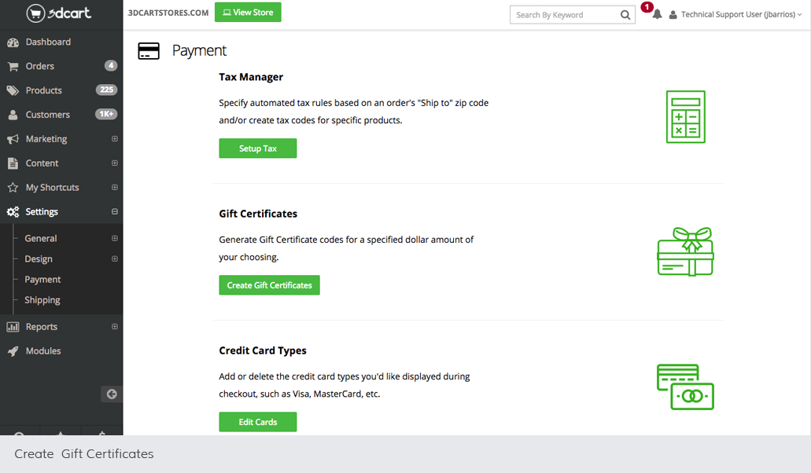Click the Gift Certificates gift box icon

coord(685,252)
